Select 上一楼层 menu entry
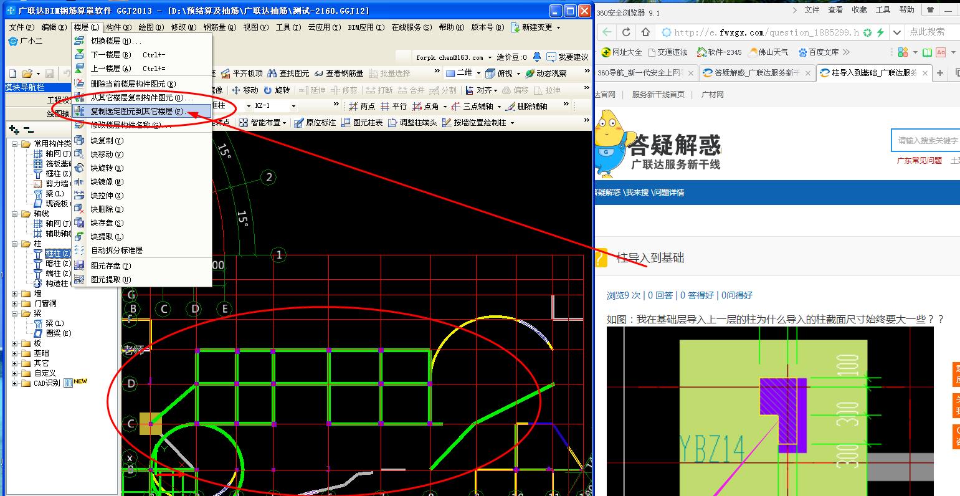 [x=142, y=69]
